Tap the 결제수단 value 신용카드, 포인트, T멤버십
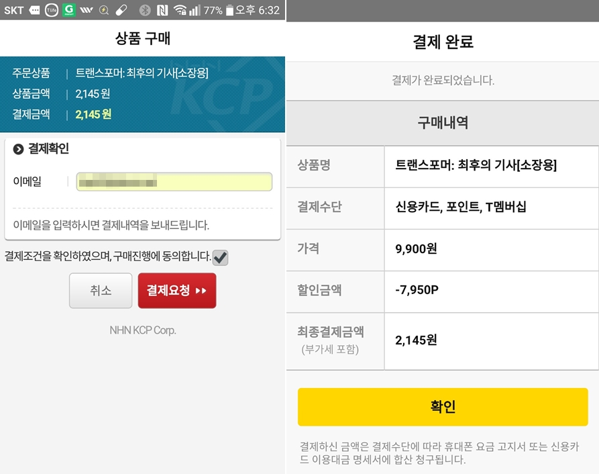 coord(461,207)
